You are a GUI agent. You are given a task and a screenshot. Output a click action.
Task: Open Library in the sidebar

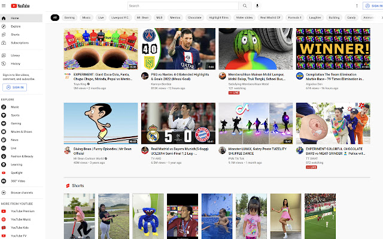pyautogui.click(x=22, y=56)
